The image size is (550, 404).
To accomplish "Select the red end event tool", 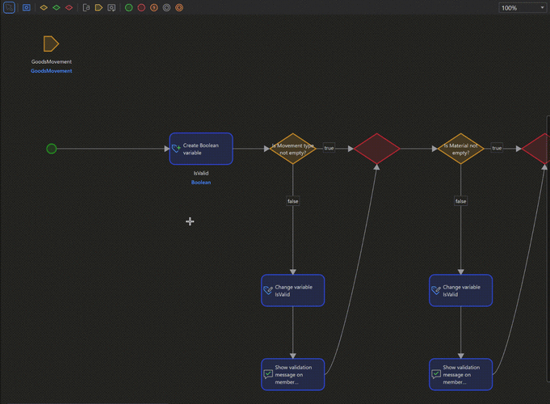I will [141, 7].
